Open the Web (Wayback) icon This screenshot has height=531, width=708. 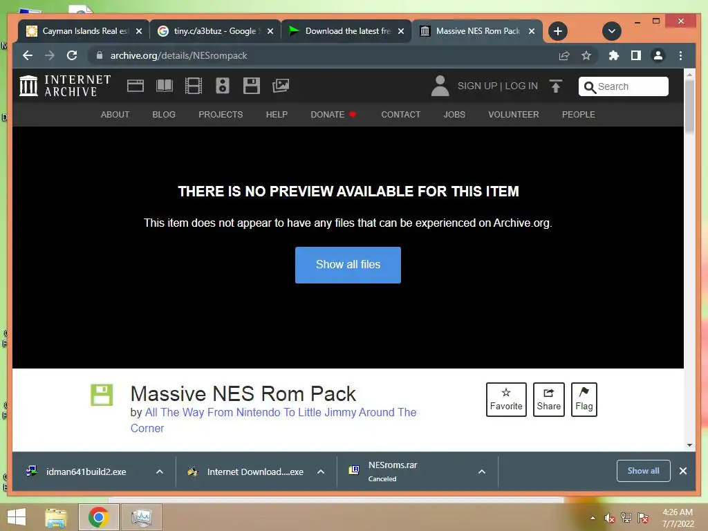[136, 86]
